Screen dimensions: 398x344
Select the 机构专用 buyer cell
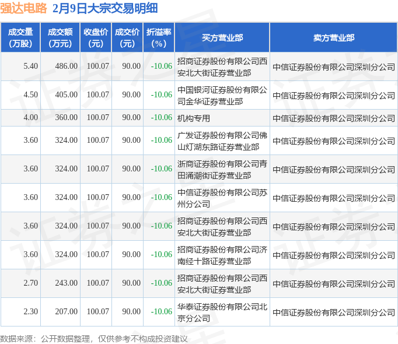pyautogui.click(x=194, y=118)
